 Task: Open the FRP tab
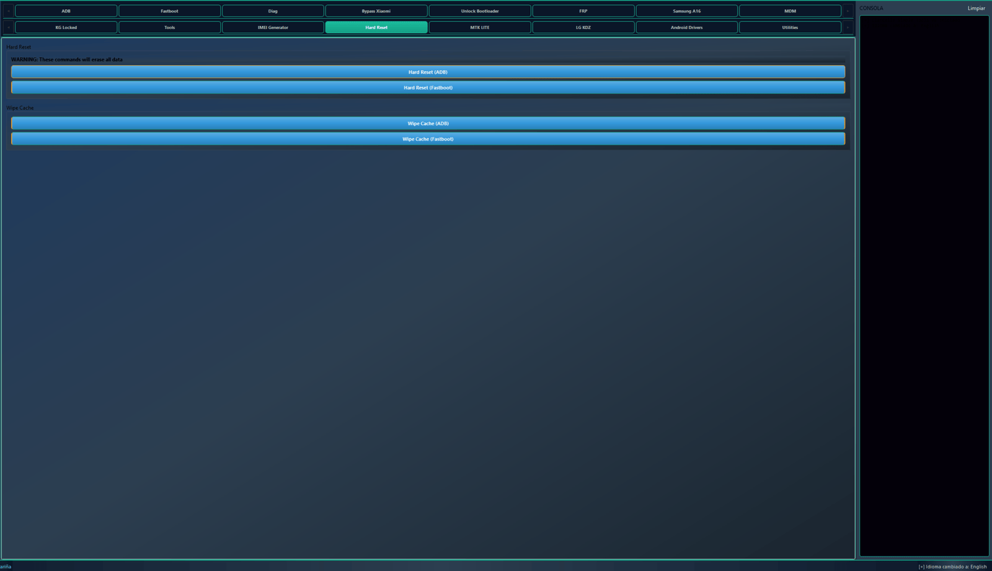click(583, 11)
